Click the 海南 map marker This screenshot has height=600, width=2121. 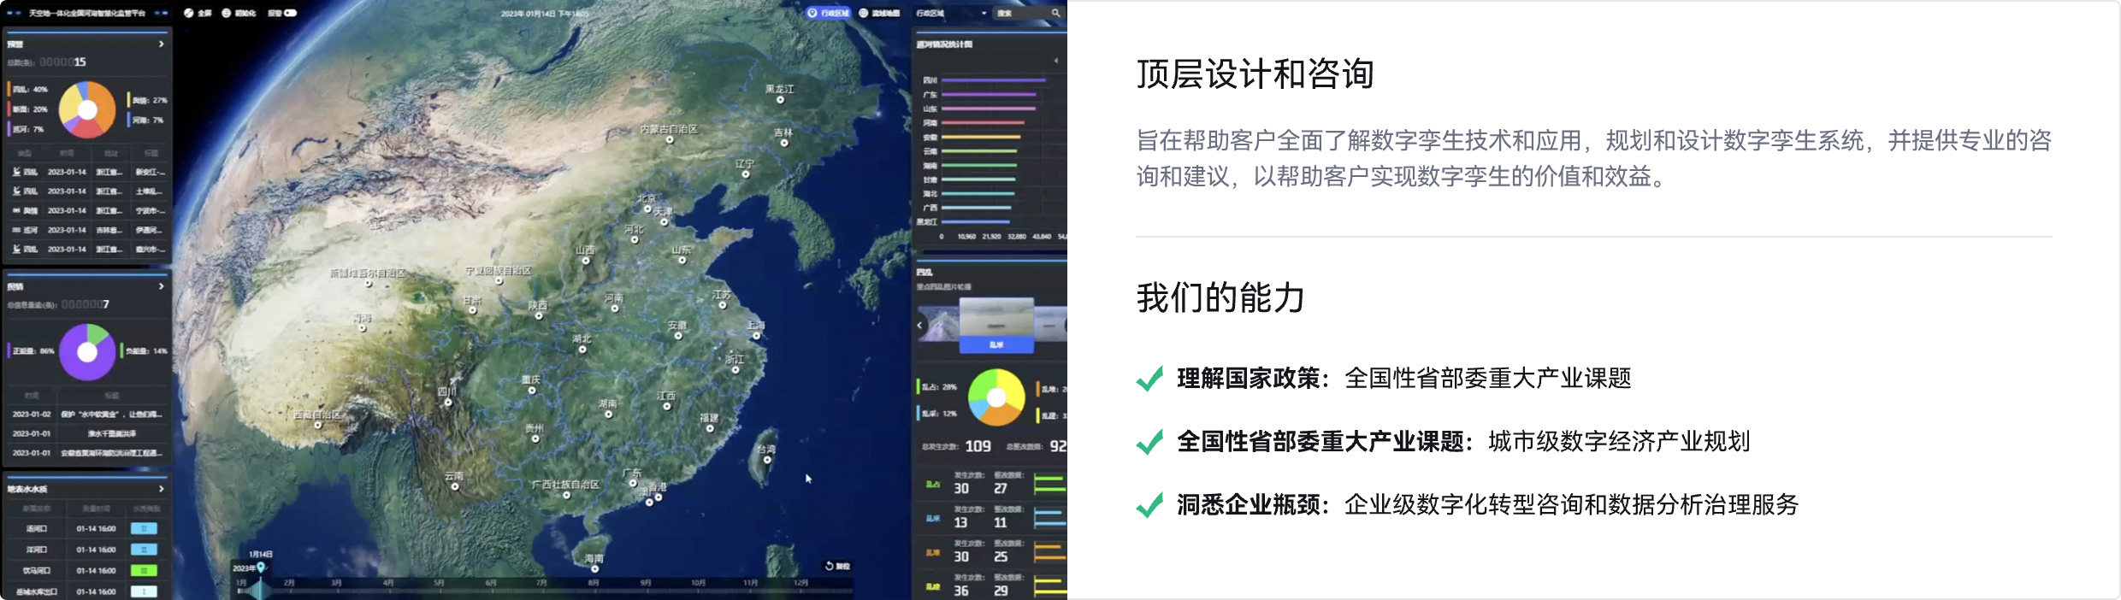pos(595,568)
